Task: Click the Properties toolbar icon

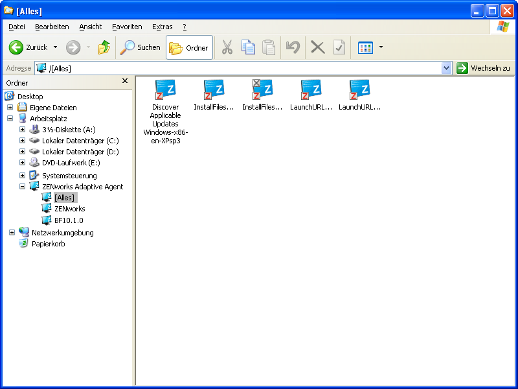Action: [x=339, y=47]
